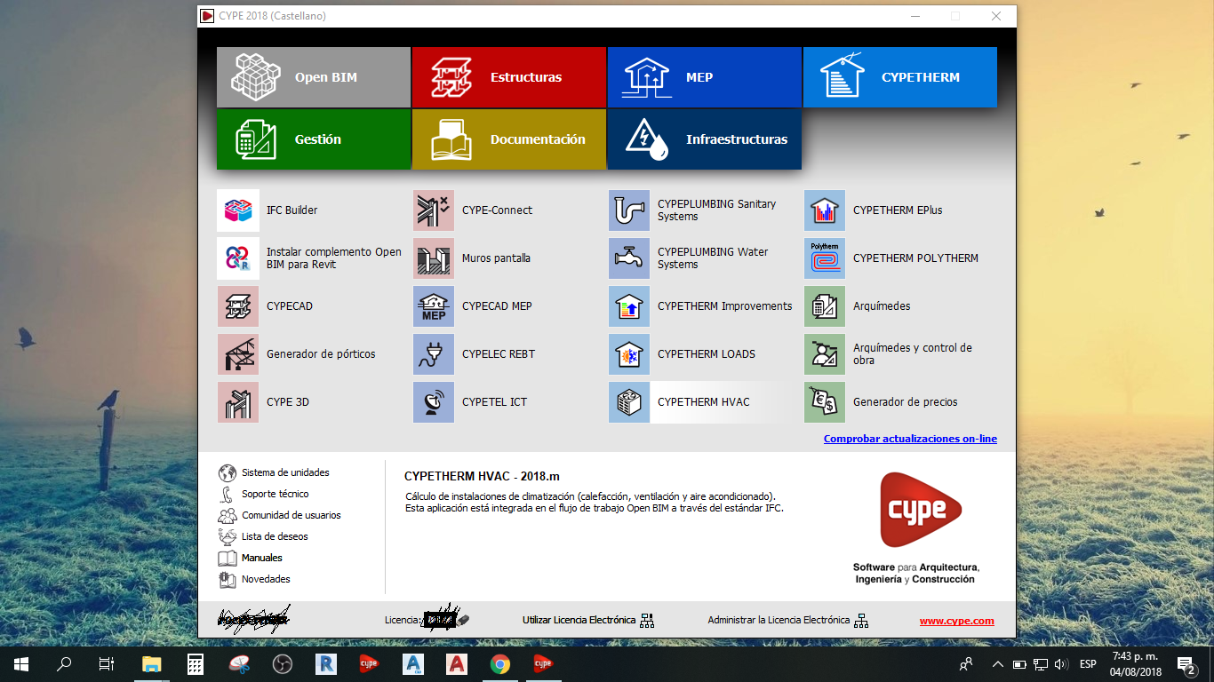
Task: Switch to the MEP category tile
Action: (x=705, y=77)
